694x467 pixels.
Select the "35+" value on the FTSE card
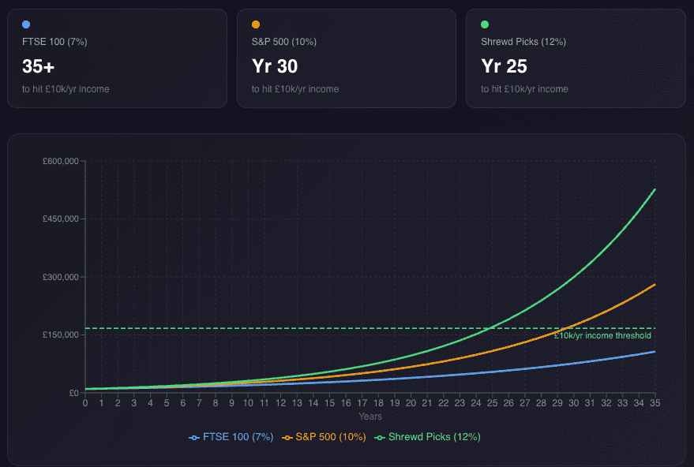38,66
